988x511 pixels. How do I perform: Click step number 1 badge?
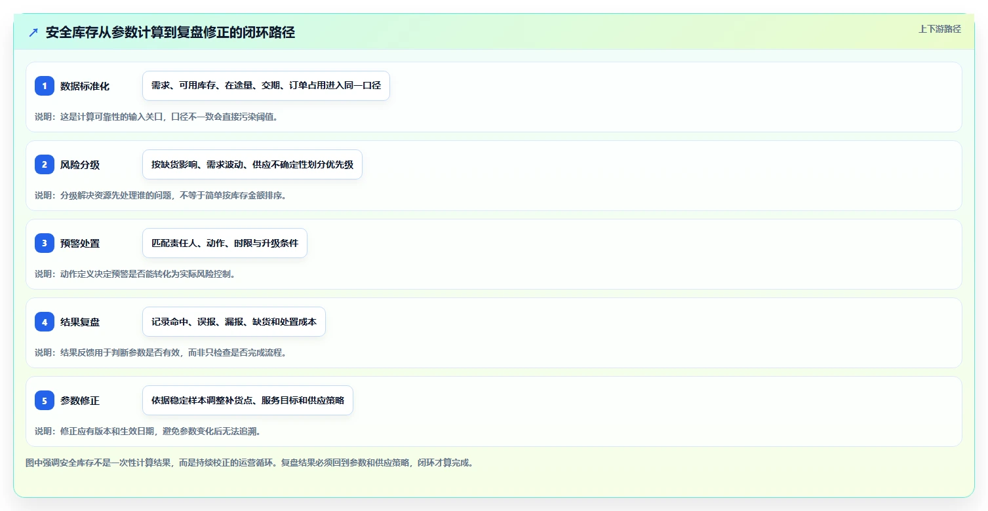[45, 86]
